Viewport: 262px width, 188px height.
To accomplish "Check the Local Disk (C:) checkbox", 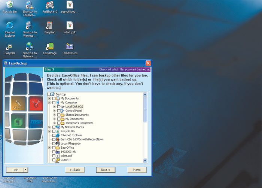I will pos(59,107).
